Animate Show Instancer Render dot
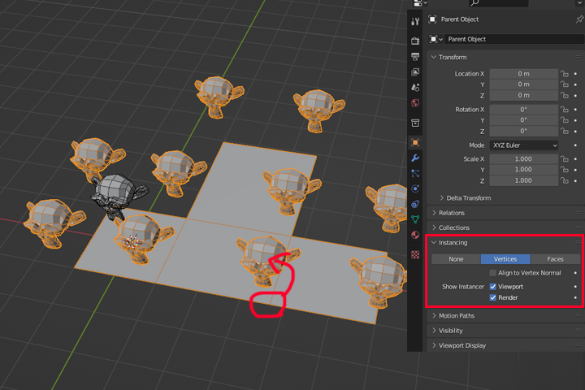The width and height of the screenshot is (585, 390). [576, 297]
